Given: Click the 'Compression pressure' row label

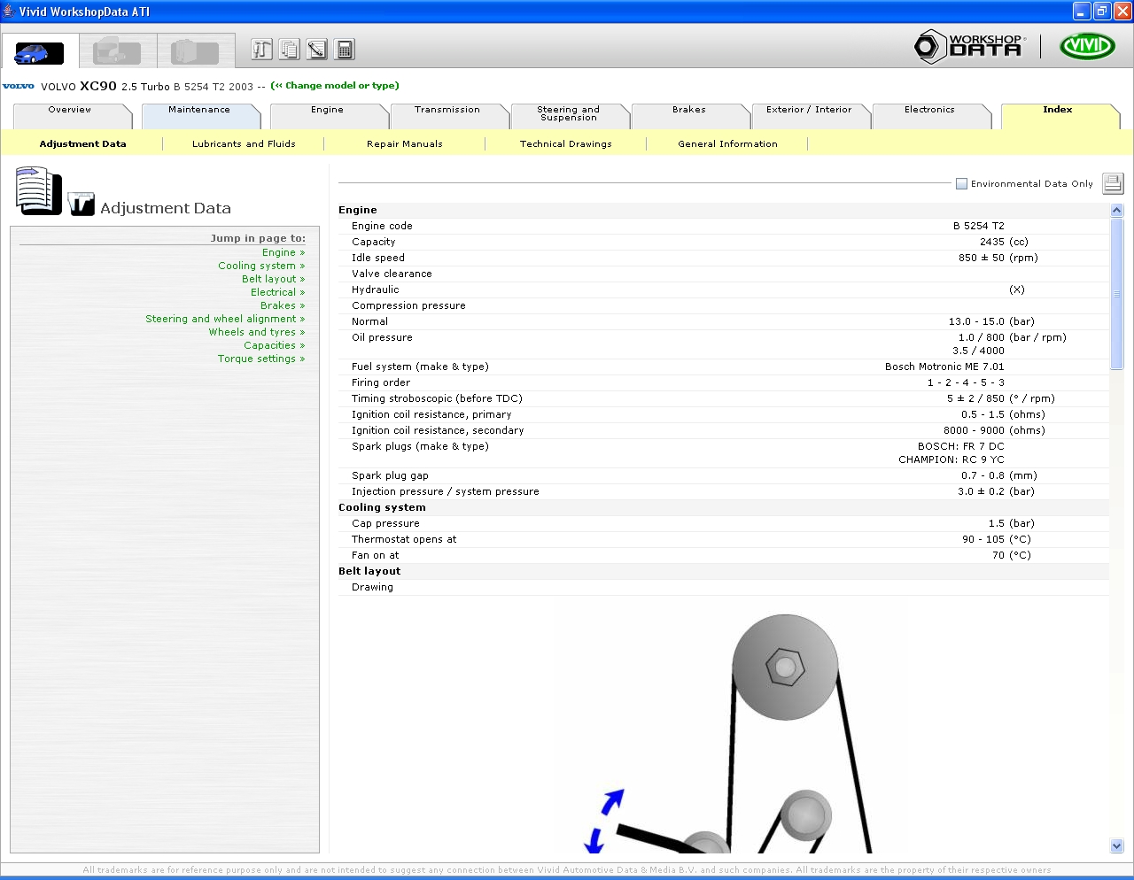Looking at the screenshot, I should coord(408,305).
